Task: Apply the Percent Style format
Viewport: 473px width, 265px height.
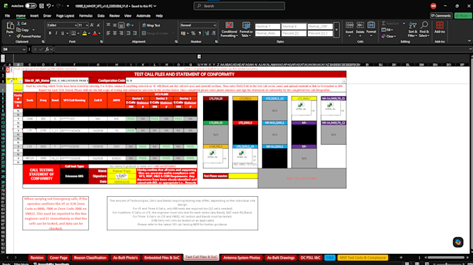Action: [x=193, y=33]
